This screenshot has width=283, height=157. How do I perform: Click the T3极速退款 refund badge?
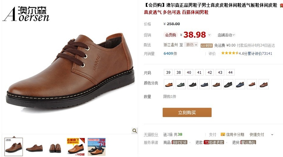click(x=214, y=142)
